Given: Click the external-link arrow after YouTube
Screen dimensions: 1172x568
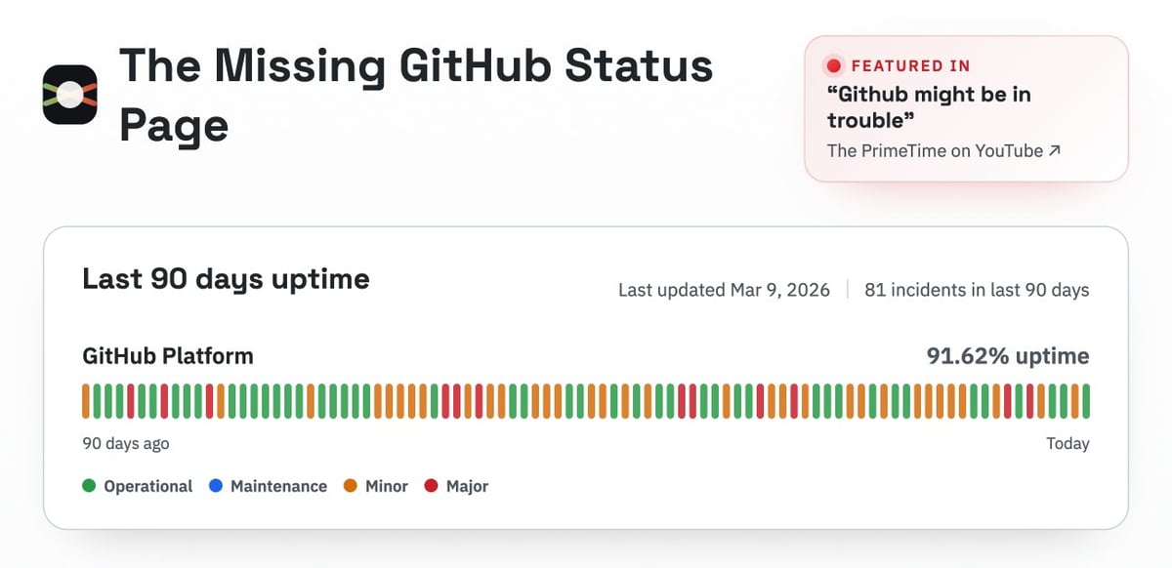Looking at the screenshot, I should tap(1054, 151).
